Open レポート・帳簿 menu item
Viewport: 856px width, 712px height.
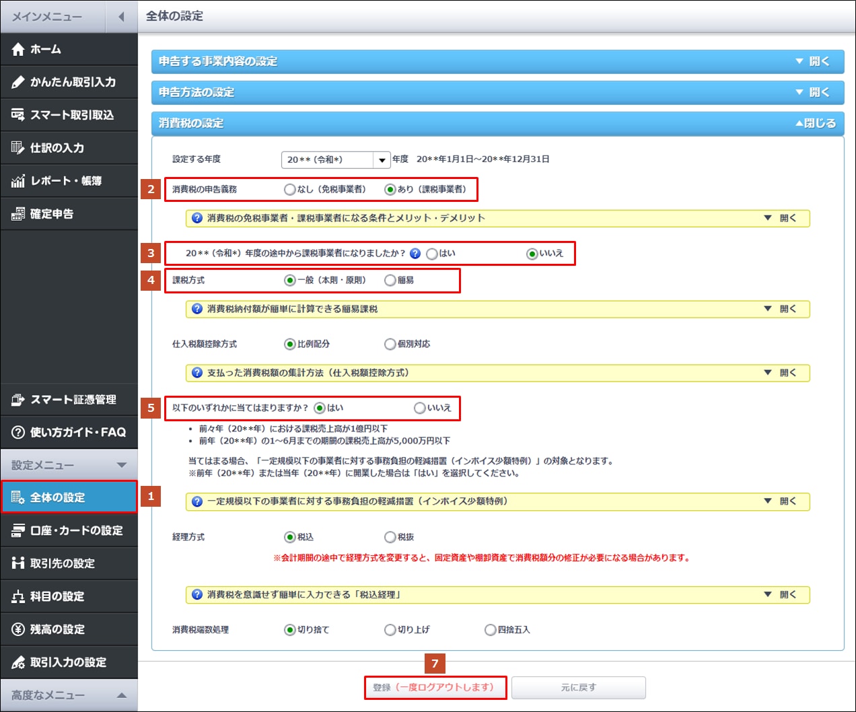pyautogui.click(x=69, y=181)
